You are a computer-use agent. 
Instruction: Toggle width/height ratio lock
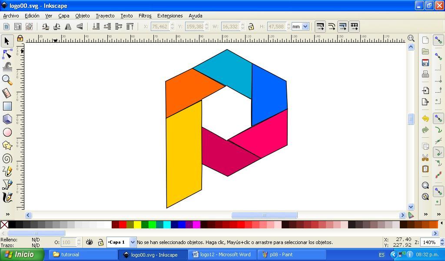(x=251, y=27)
